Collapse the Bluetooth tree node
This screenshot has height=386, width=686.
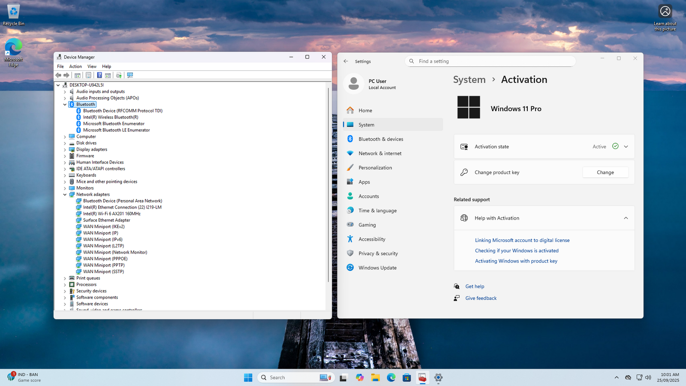pyautogui.click(x=65, y=104)
